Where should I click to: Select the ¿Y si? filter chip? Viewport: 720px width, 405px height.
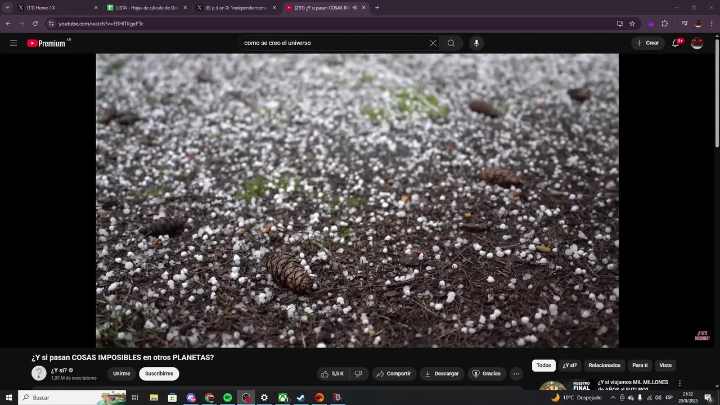click(570, 366)
